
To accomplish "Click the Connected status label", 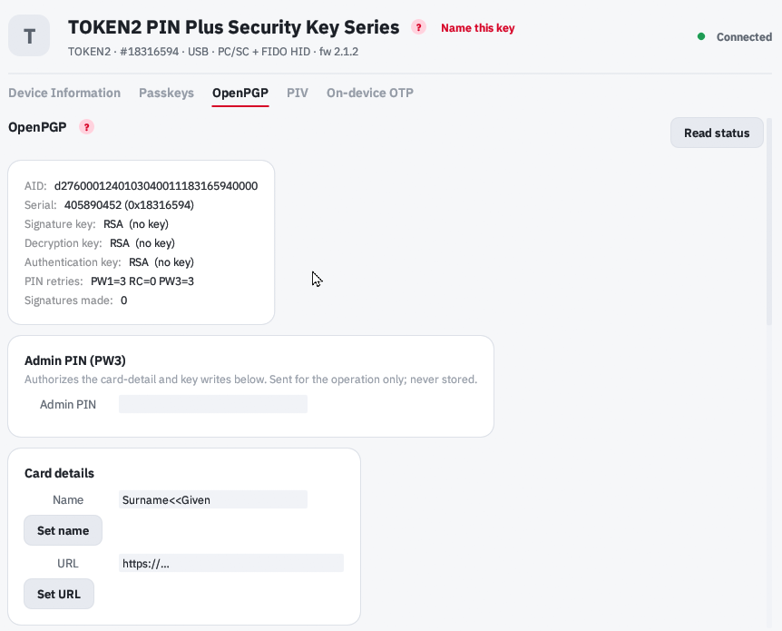I will pos(744,37).
